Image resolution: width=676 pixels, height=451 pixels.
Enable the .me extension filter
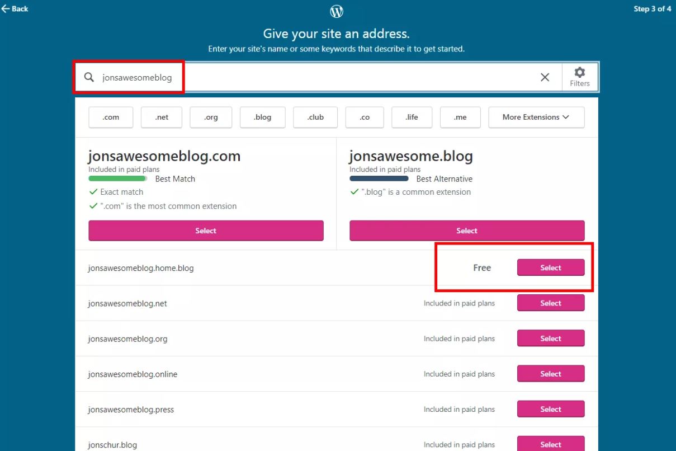point(460,117)
